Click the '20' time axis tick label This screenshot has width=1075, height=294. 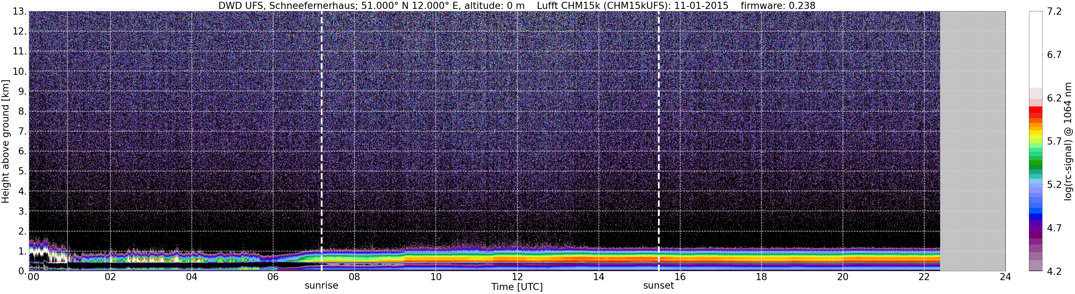(x=843, y=277)
